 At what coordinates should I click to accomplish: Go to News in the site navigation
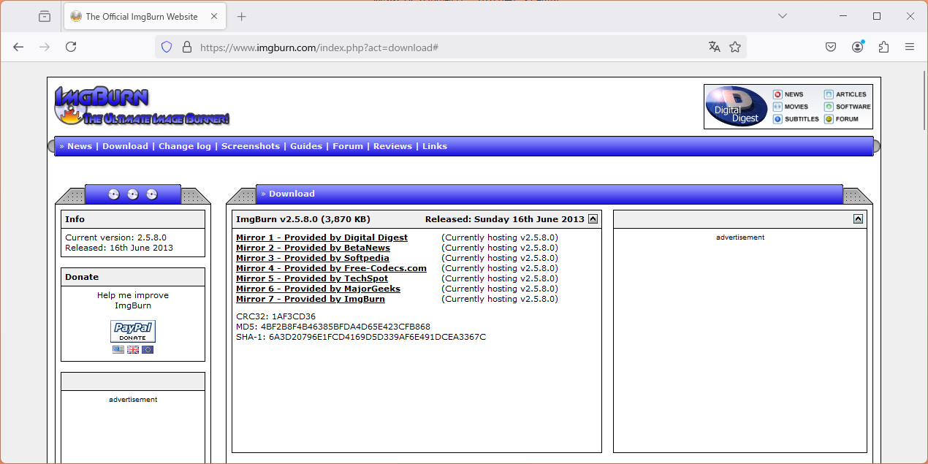[80, 146]
